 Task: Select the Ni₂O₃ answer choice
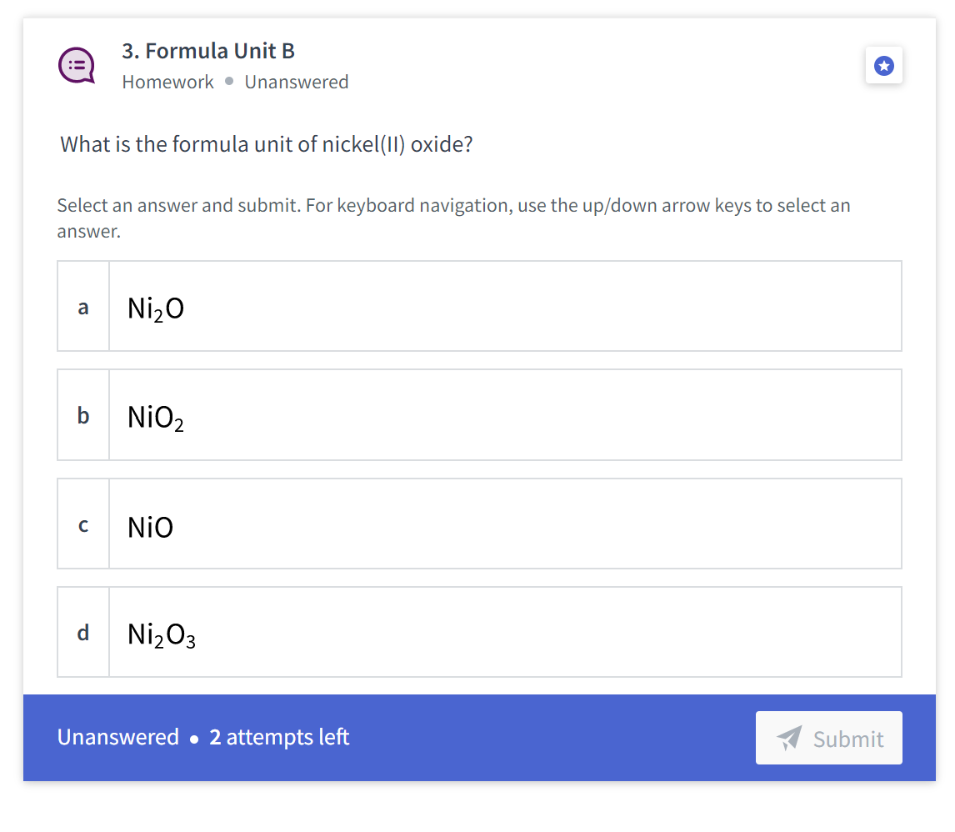504,633
